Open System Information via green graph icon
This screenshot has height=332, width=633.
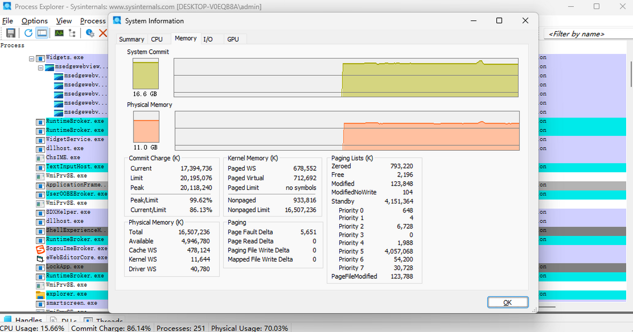click(59, 33)
